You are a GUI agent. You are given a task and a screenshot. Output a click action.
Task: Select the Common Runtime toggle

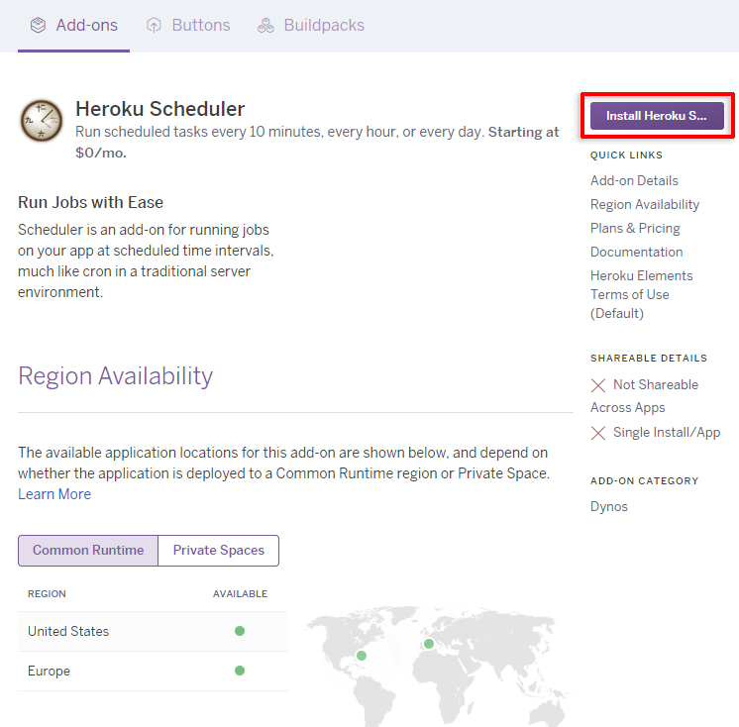[88, 551]
